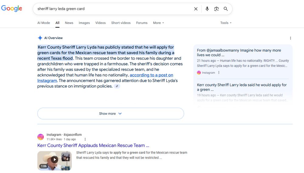
Task: Open the Forums tab
Action: pos(142,23)
